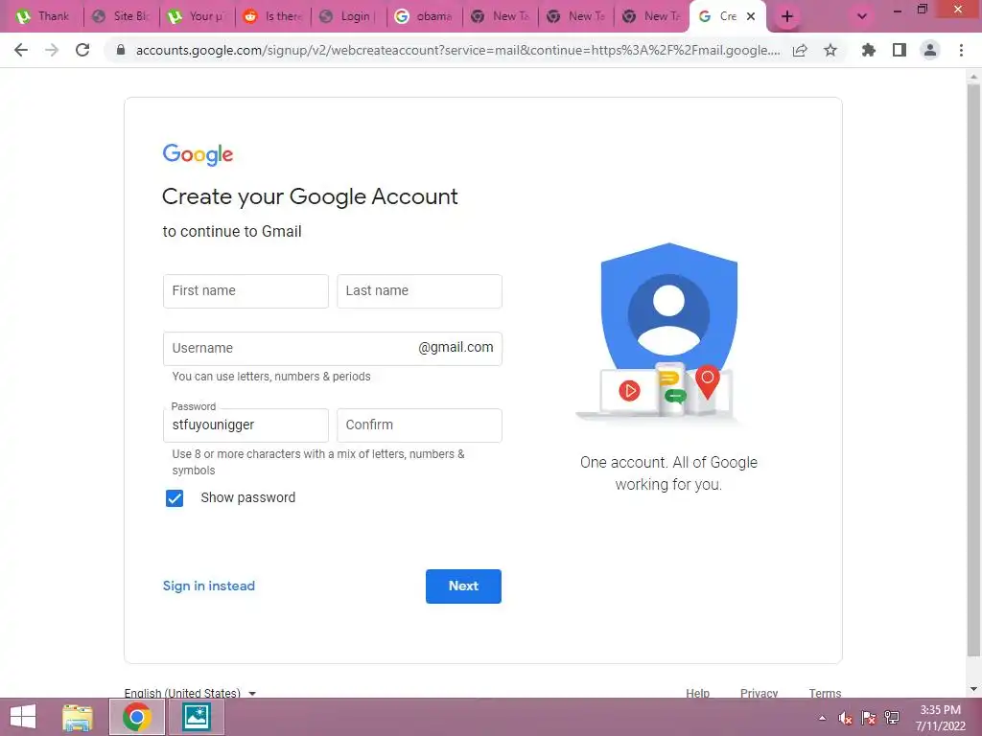Open the English (United States) language dropdown
The width and height of the screenshot is (982, 736).
point(190,692)
